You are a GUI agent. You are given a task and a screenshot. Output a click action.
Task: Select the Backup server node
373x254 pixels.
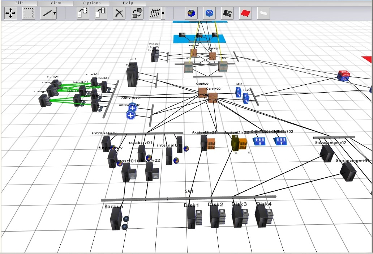click(116, 219)
